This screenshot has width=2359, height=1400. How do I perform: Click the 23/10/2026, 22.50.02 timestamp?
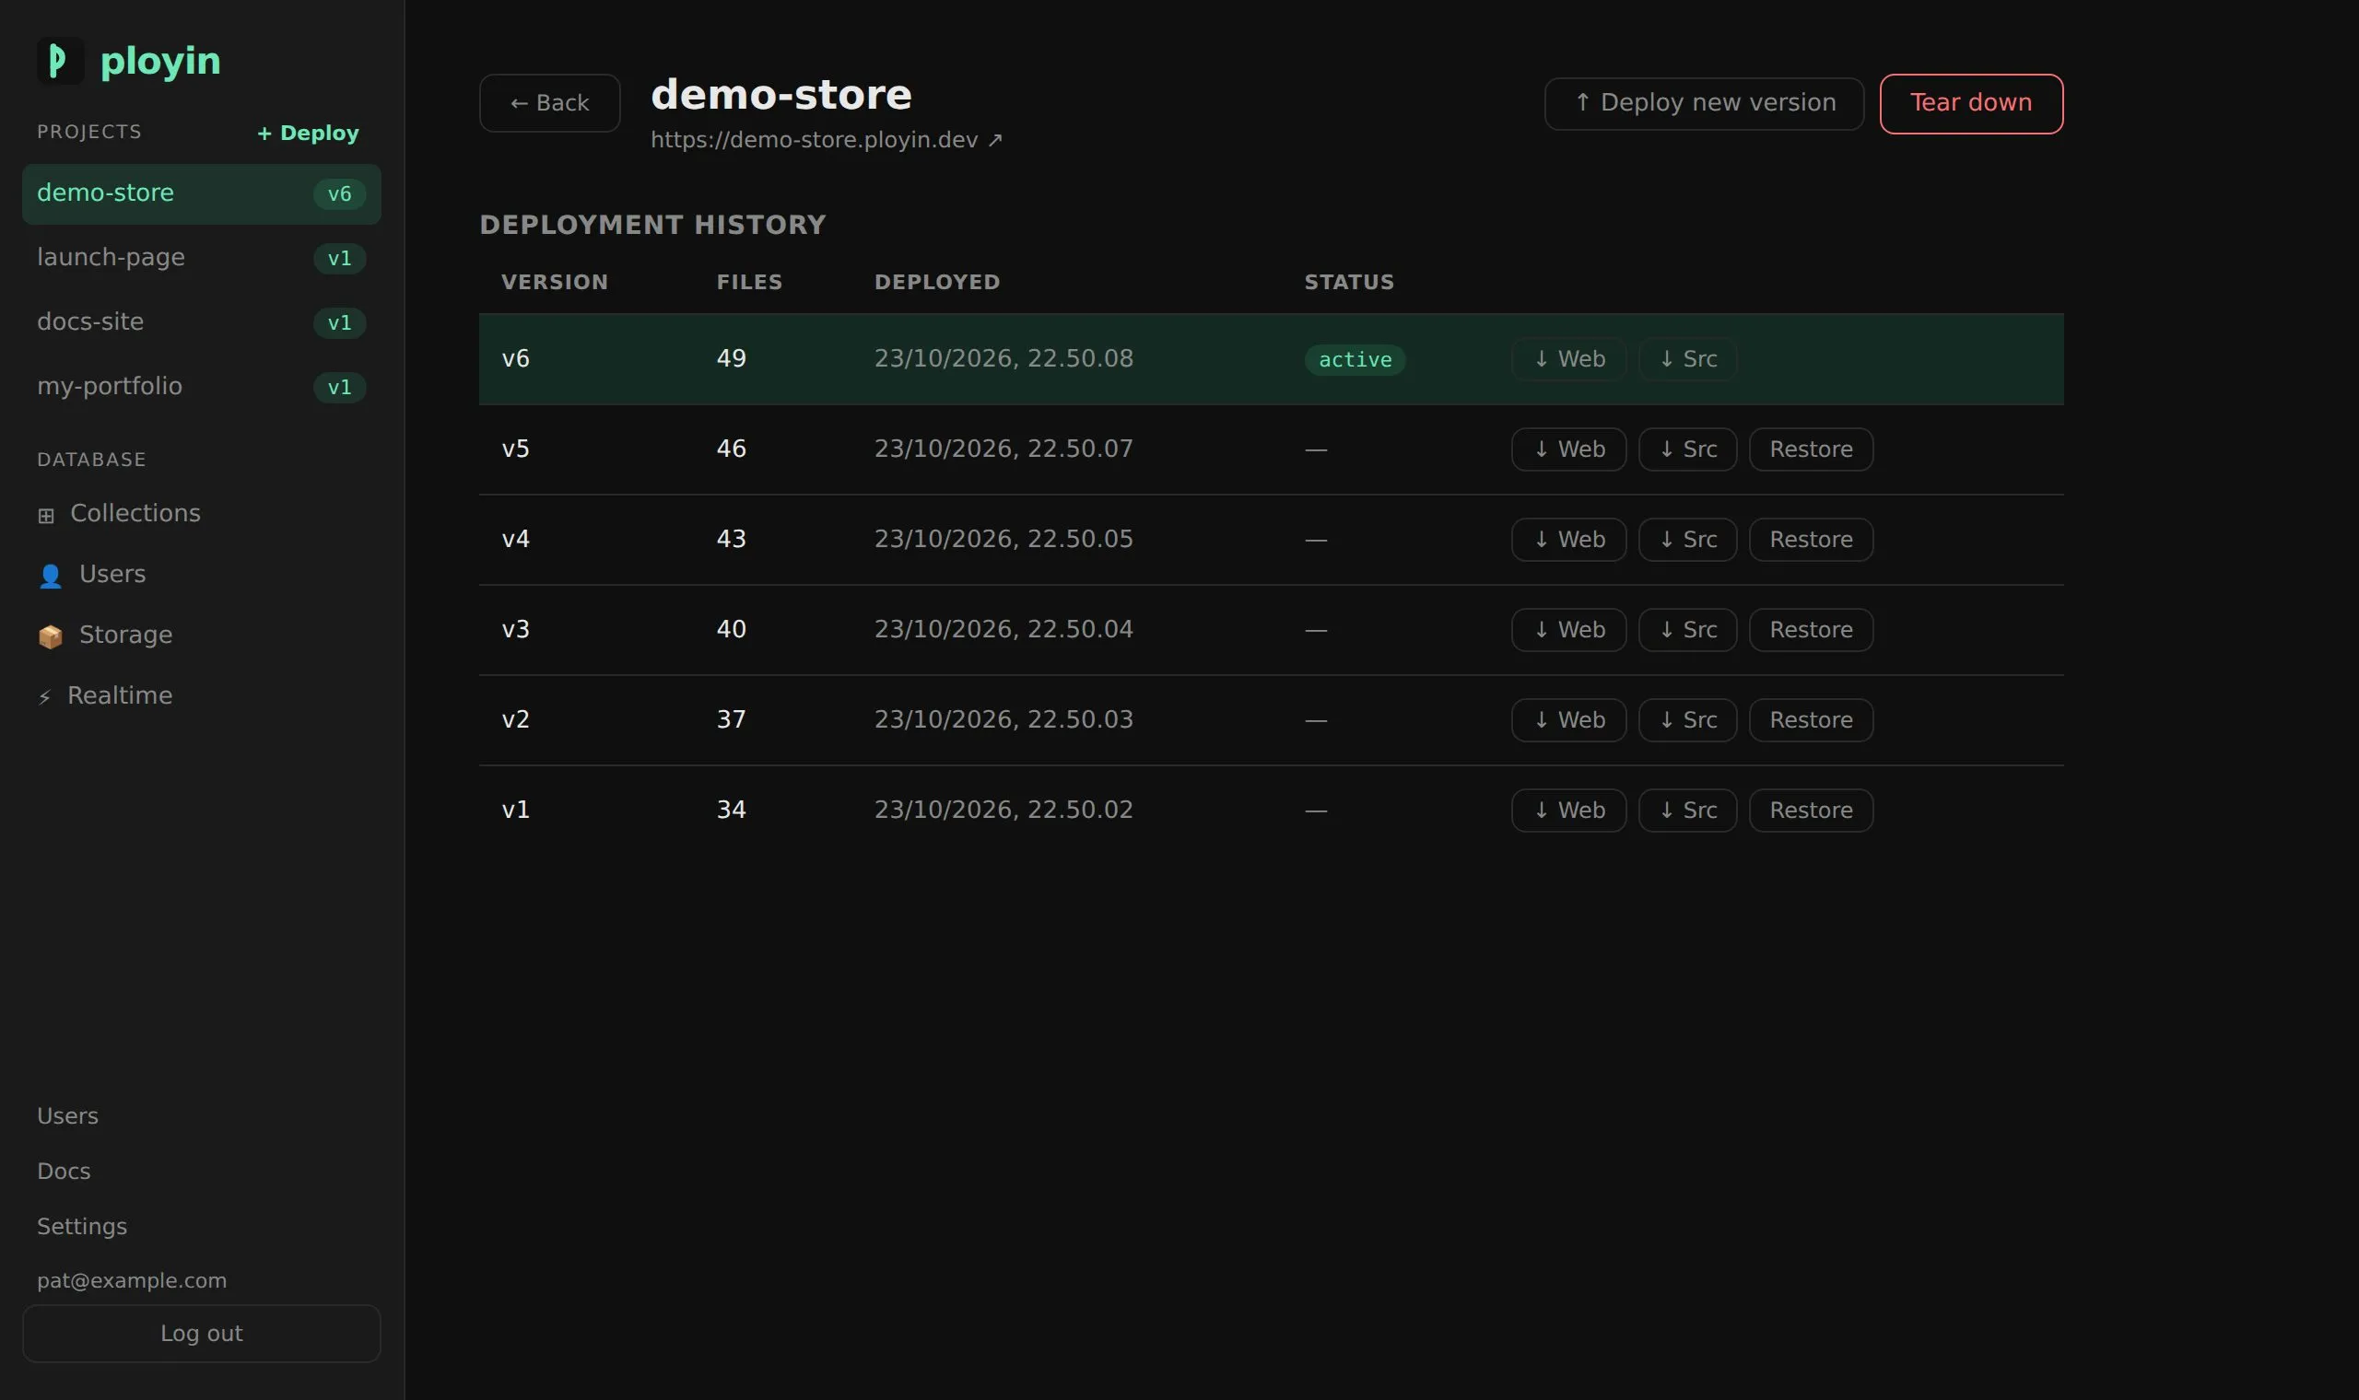(x=1003, y=811)
